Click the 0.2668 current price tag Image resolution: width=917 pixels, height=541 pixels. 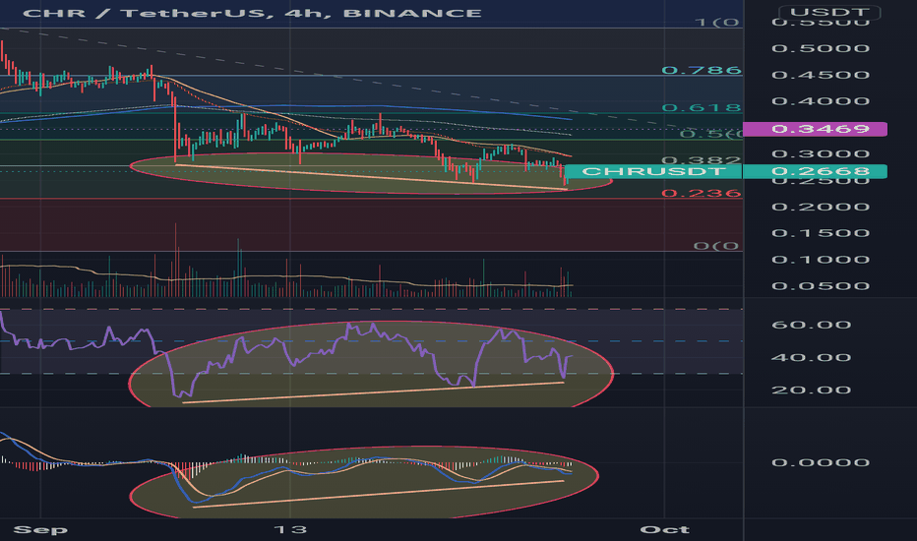pyautogui.click(x=816, y=171)
